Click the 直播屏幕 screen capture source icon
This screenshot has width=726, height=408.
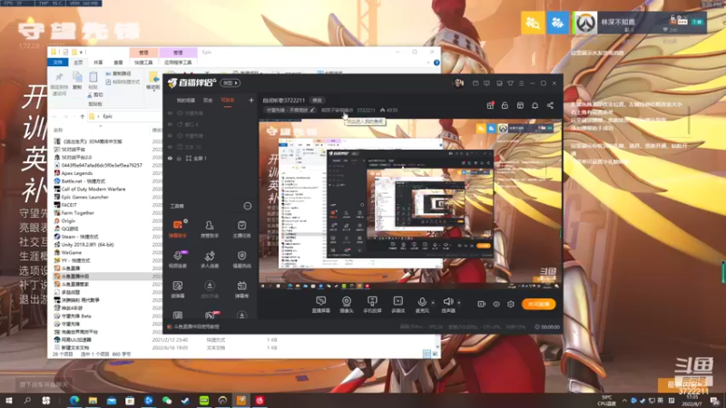point(320,305)
